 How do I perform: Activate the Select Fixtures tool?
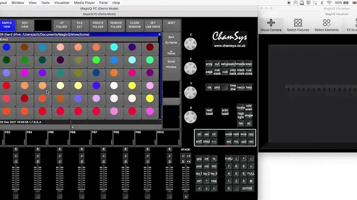(297, 25)
